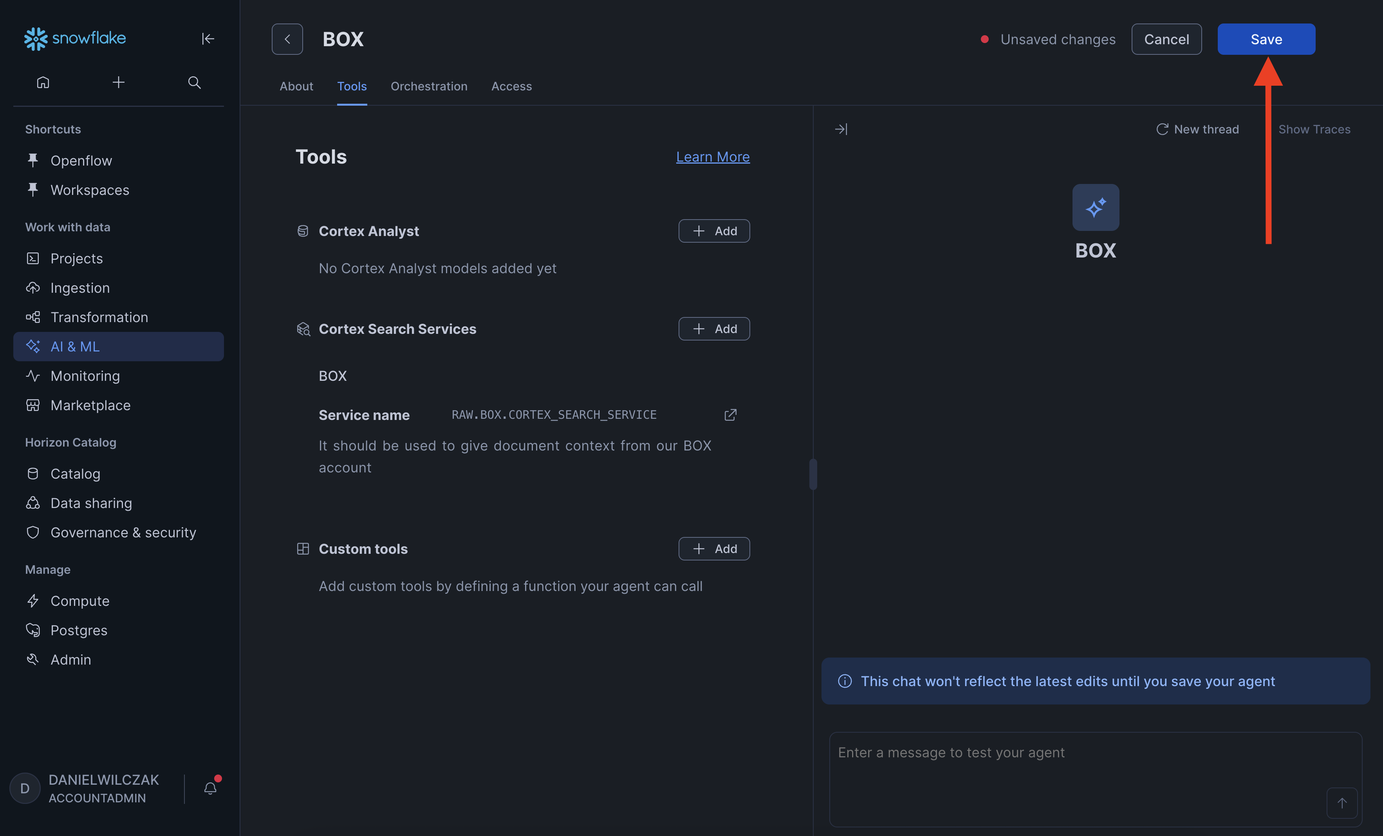The width and height of the screenshot is (1383, 836).
Task: Switch to the Orchestration tab
Action: (429, 86)
